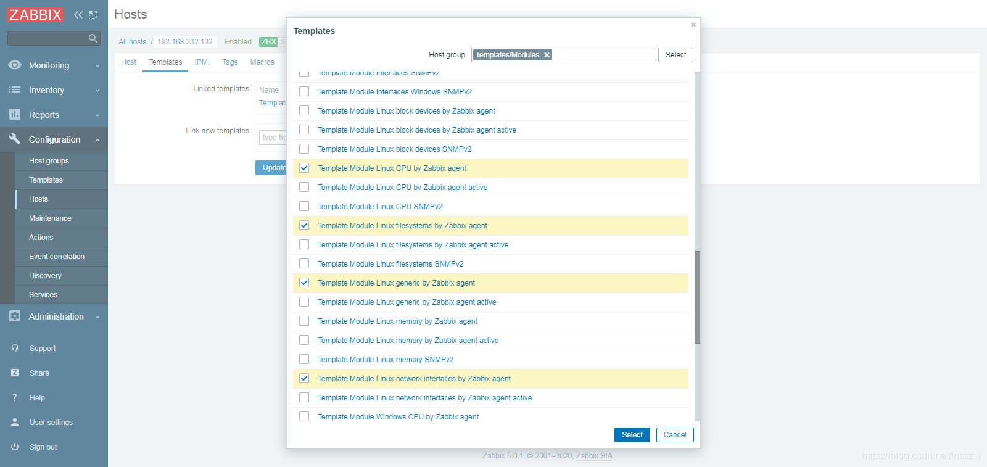
Task: Remove the Templates/Modules group tag
Action: point(547,55)
